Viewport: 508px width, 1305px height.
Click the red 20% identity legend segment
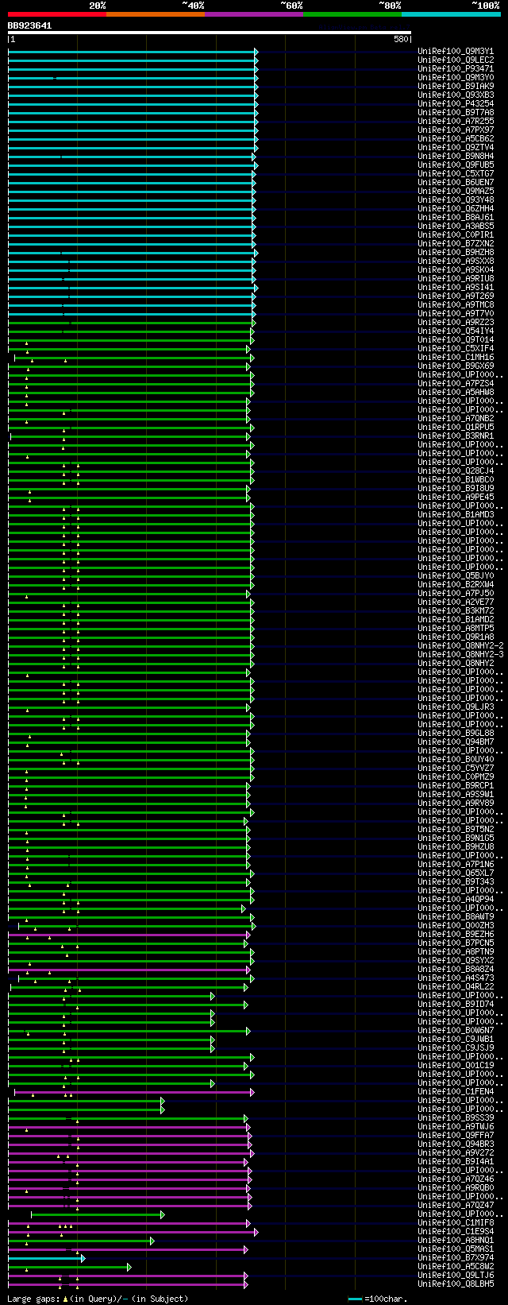pos(57,14)
